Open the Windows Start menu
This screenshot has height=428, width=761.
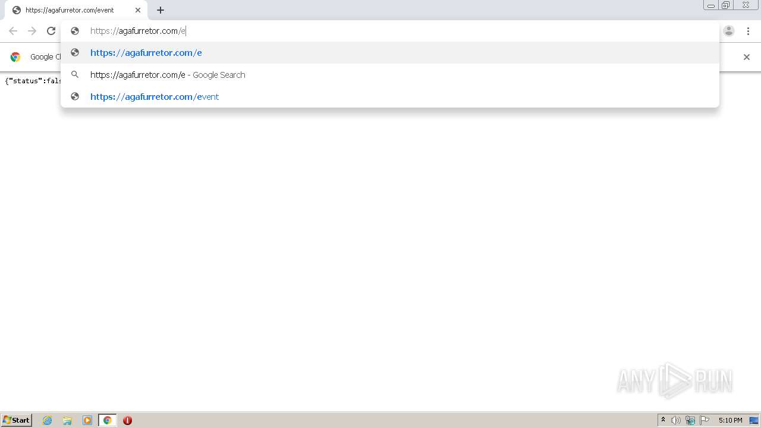tap(16, 420)
